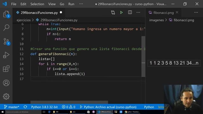This screenshot has height=114, width=203.
Task: Open Microsoft Store from the taskbar
Action: click(88, 112)
